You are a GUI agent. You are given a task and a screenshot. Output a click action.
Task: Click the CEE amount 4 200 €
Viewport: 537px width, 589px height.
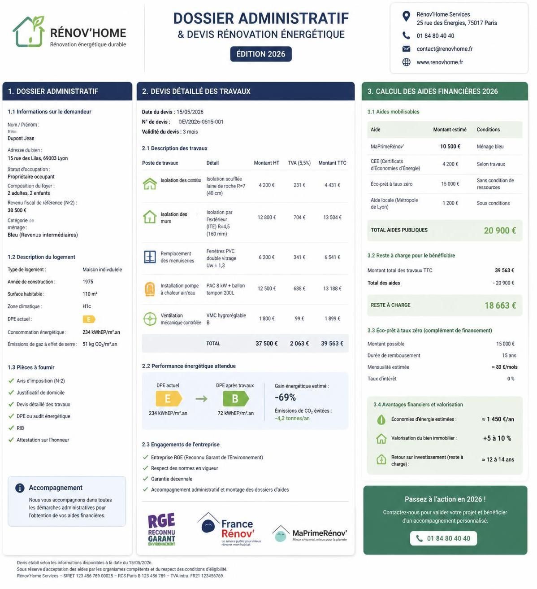(x=450, y=164)
